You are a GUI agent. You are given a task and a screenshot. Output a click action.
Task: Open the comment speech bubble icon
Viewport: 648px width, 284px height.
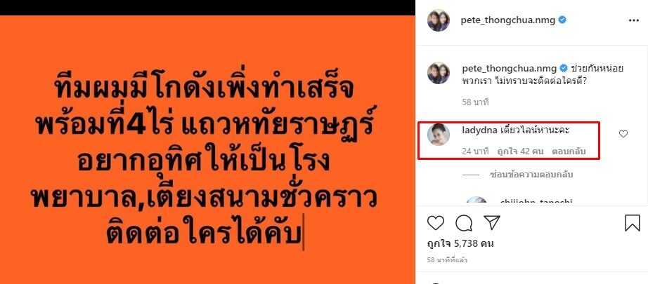pos(464,223)
